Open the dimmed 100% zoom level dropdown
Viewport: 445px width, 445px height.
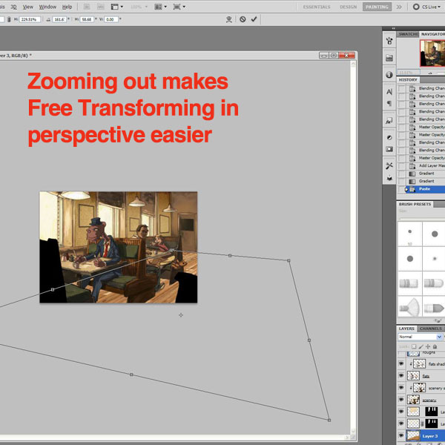(x=139, y=7)
